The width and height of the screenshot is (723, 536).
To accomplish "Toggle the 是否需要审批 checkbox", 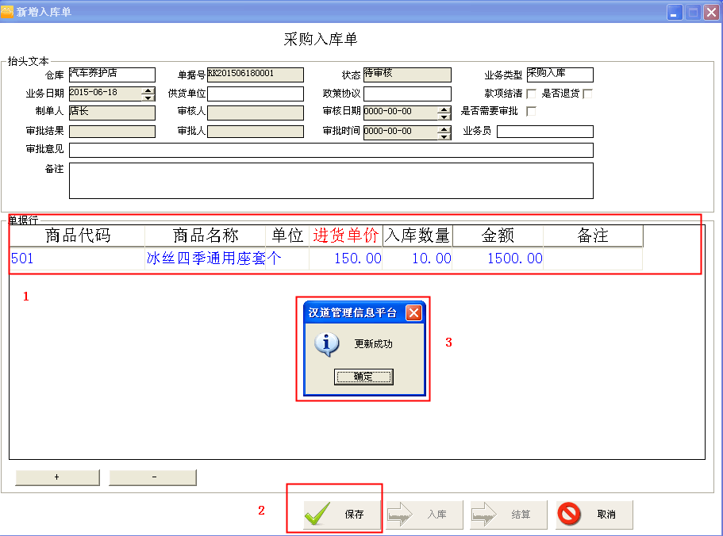I will pyautogui.click(x=531, y=112).
